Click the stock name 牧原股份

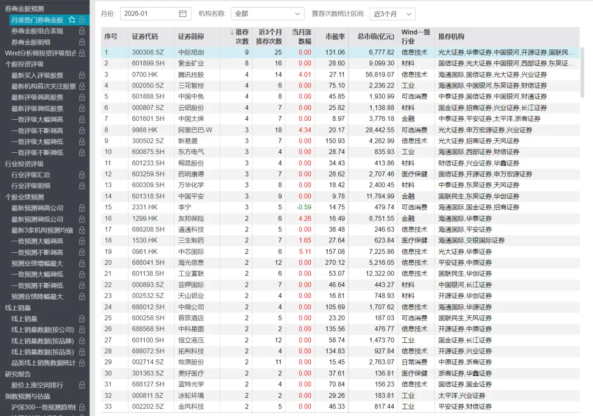click(x=191, y=362)
